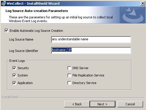Click the Event Logs group label
146x110 pixels.
17,61
